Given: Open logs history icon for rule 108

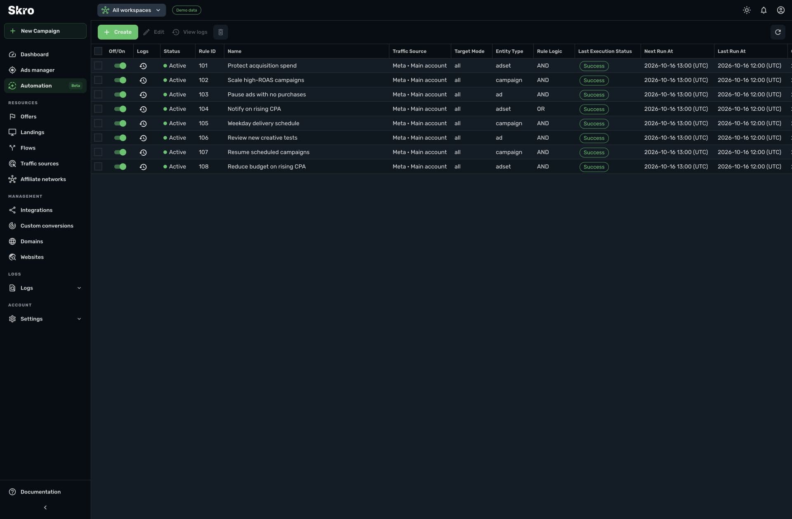Looking at the screenshot, I should (143, 167).
